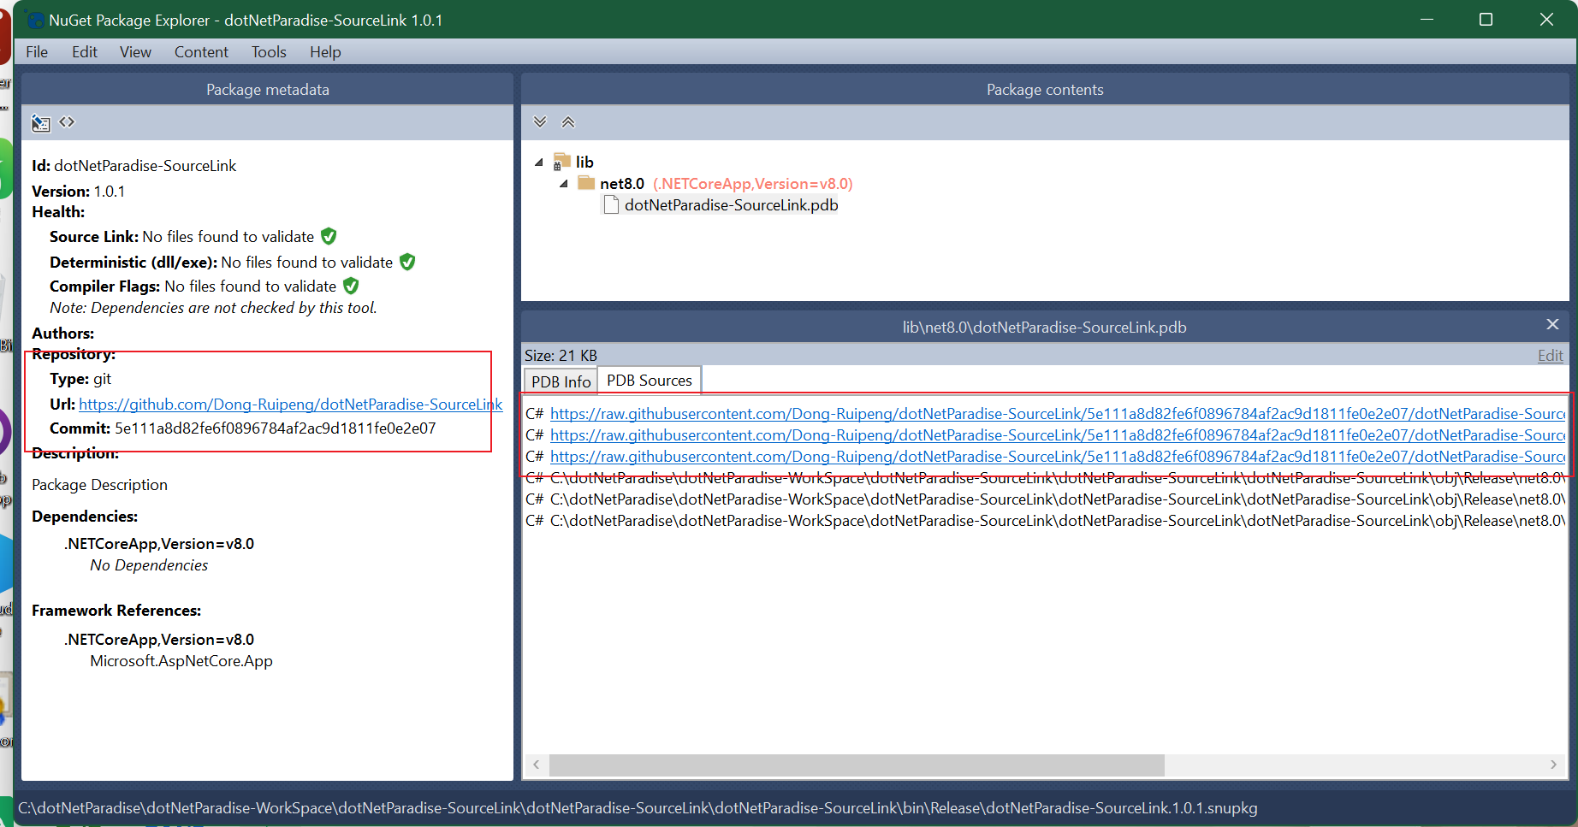1578x827 pixels.
Task: Click the Deterministic green shield icon
Action: point(407,262)
